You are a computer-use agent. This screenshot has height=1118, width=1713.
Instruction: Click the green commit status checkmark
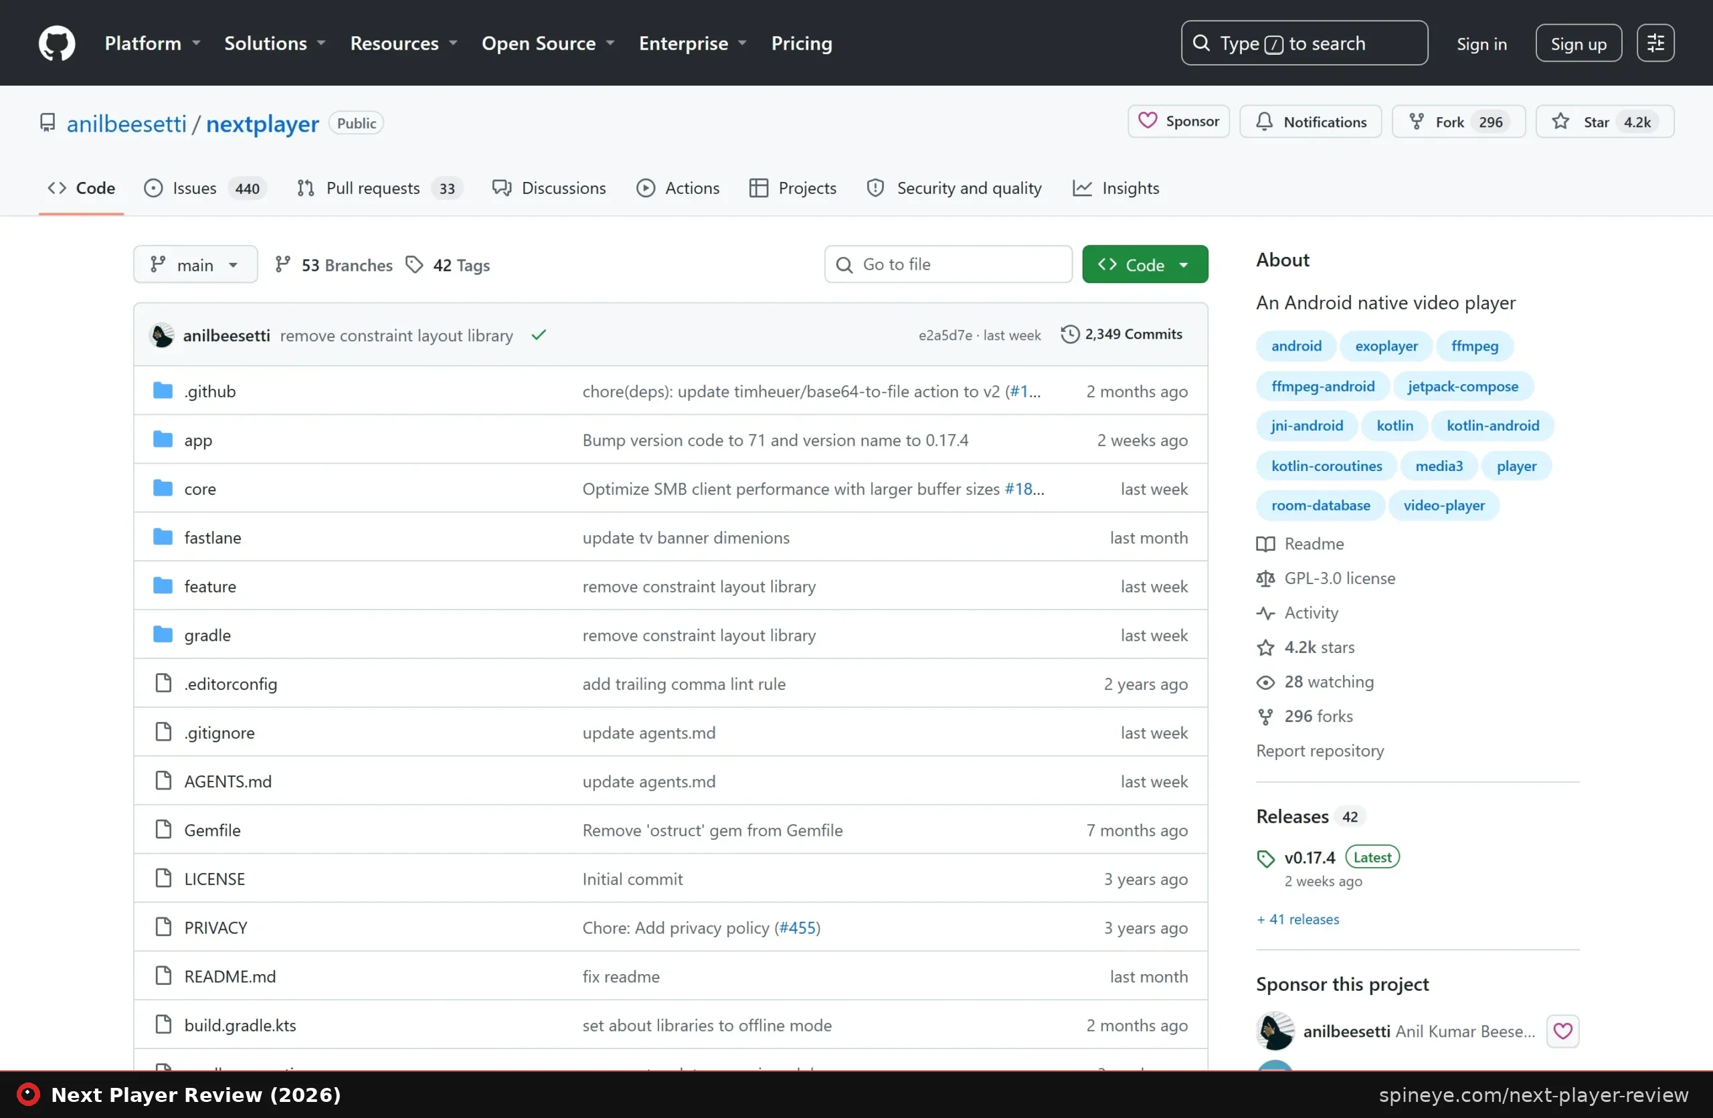(x=539, y=335)
